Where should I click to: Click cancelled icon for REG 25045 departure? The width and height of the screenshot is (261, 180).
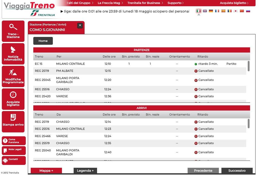pyautogui.click(x=196, y=80)
